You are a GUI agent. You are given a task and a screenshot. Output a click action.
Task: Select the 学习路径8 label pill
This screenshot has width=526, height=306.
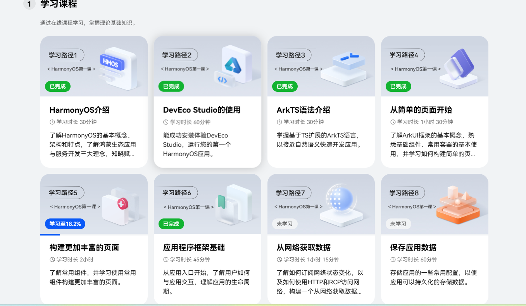[405, 193]
